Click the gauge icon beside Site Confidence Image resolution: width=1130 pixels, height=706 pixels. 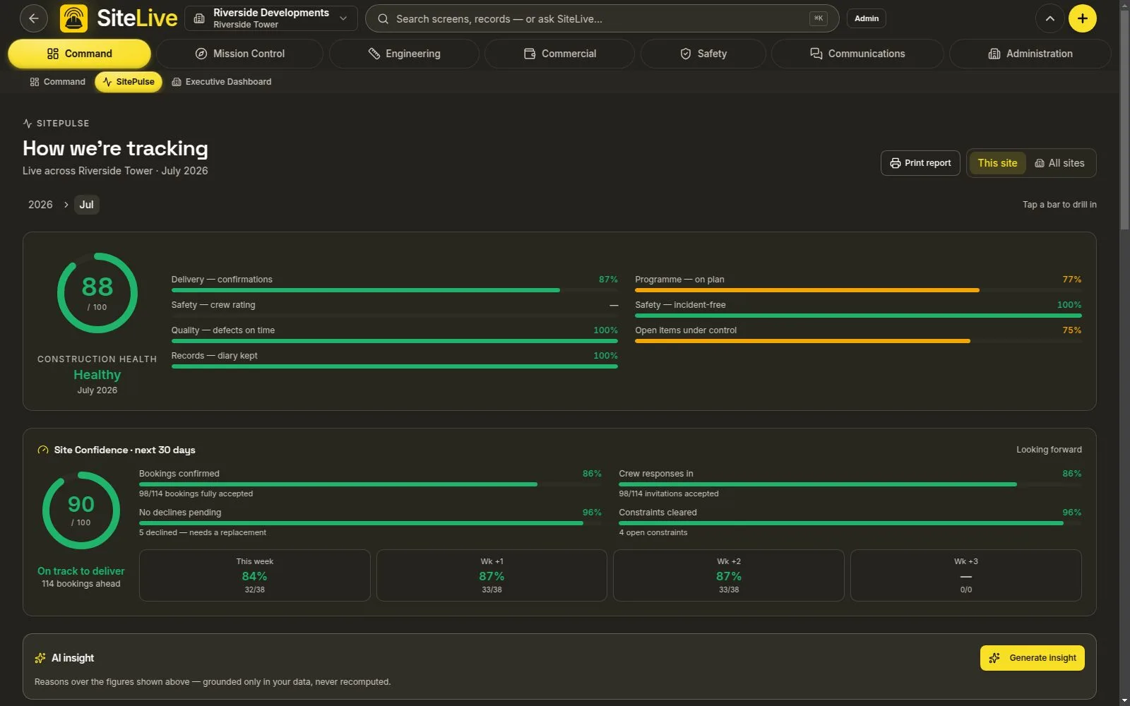tap(43, 450)
